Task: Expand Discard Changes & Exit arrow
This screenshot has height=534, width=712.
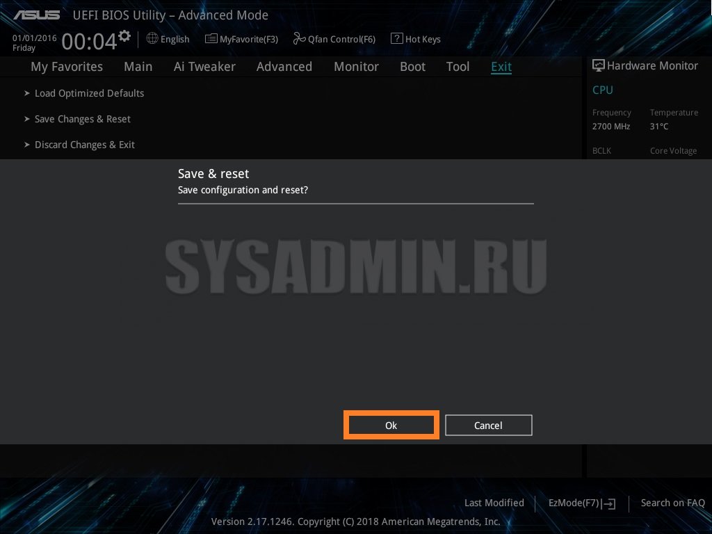Action: tap(27, 145)
